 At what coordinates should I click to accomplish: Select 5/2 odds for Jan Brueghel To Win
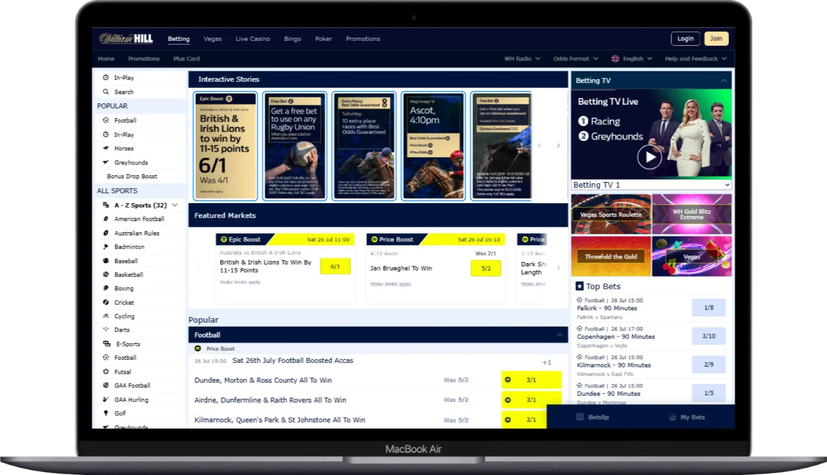click(x=486, y=268)
